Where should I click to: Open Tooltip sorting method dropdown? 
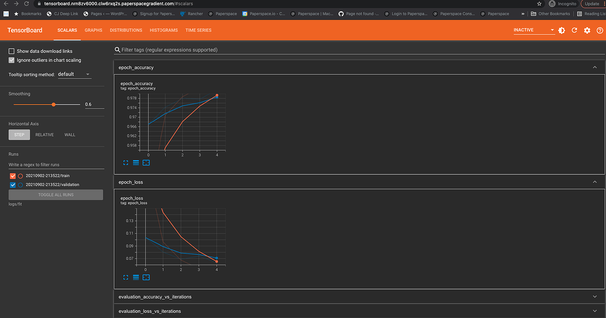point(74,74)
